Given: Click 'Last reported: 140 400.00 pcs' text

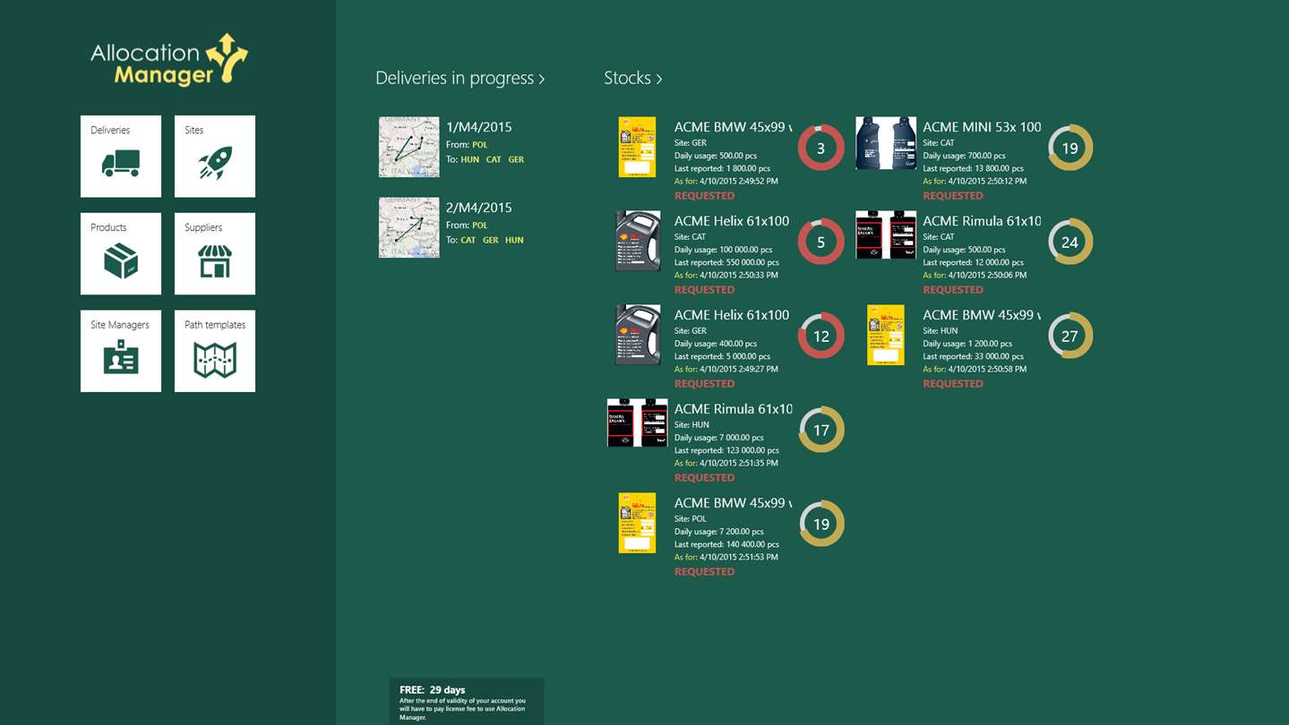Looking at the screenshot, I should (x=726, y=544).
